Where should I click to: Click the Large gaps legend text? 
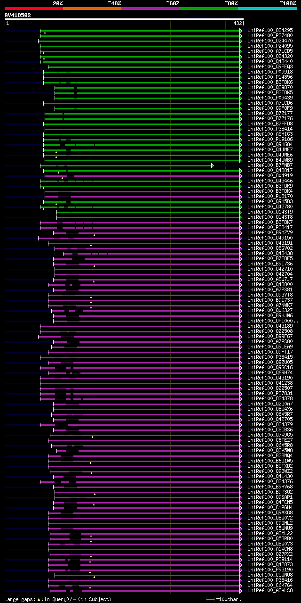[58, 599]
